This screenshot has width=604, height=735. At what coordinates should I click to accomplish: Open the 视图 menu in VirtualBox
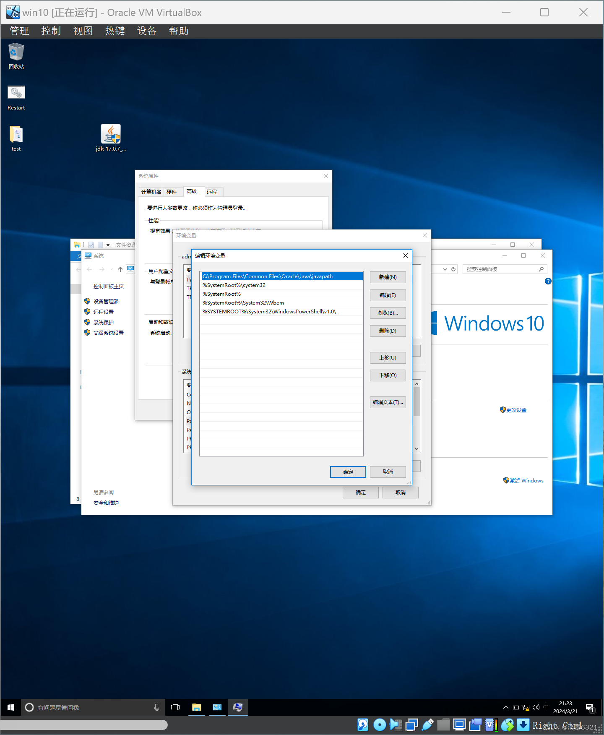pyautogui.click(x=83, y=31)
